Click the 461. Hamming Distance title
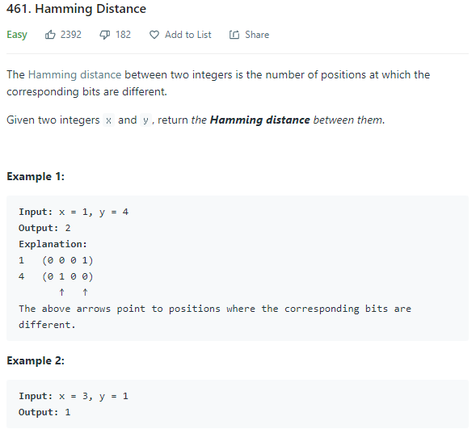The image size is (476, 446). (x=76, y=9)
